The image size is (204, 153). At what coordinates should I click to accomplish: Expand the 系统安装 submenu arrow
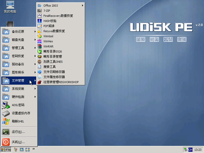coord(35,89)
